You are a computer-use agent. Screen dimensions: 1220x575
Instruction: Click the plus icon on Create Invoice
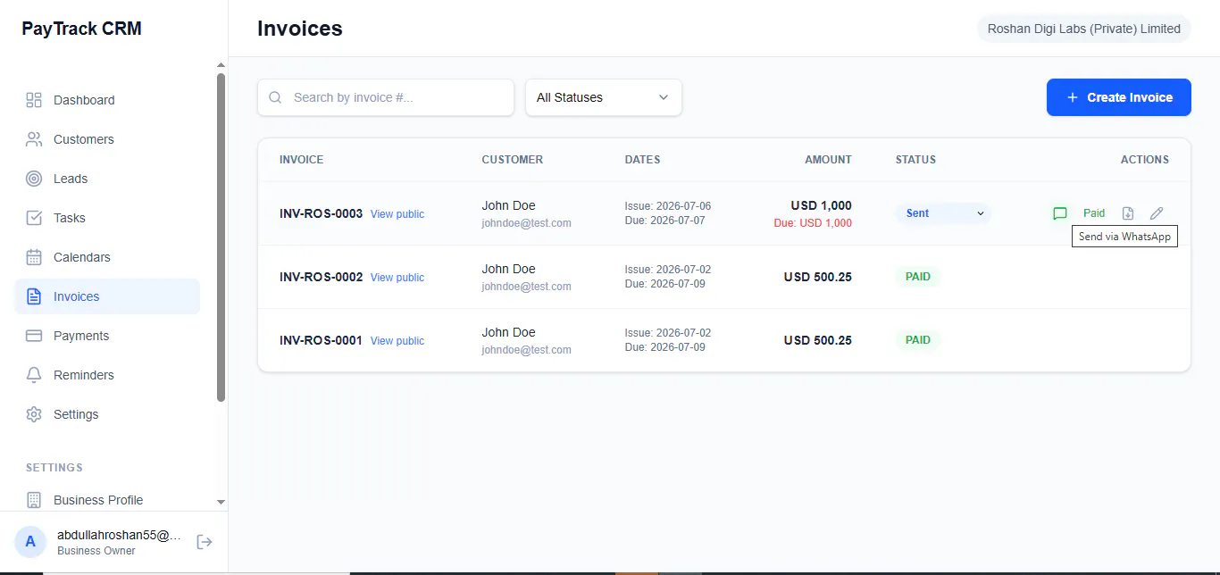click(x=1073, y=97)
